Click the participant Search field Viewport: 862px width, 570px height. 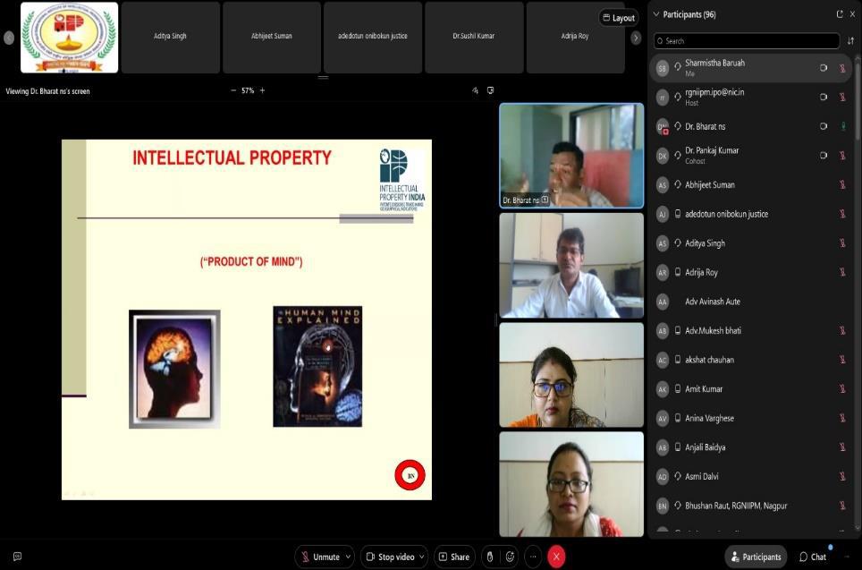coord(747,41)
